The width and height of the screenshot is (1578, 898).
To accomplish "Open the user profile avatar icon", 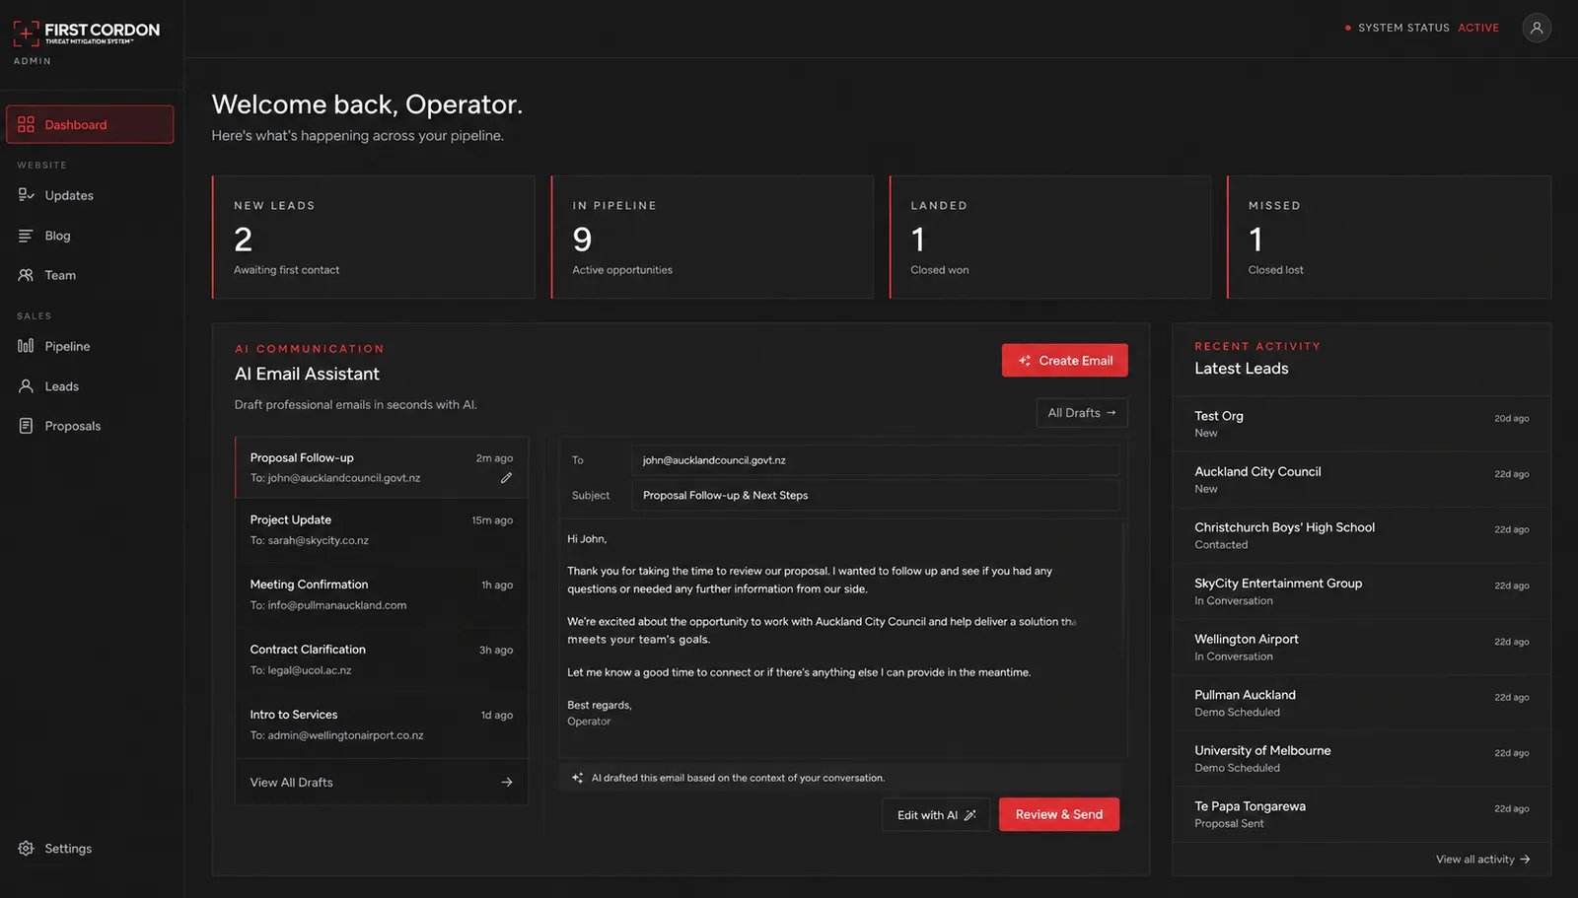I will (1536, 28).
